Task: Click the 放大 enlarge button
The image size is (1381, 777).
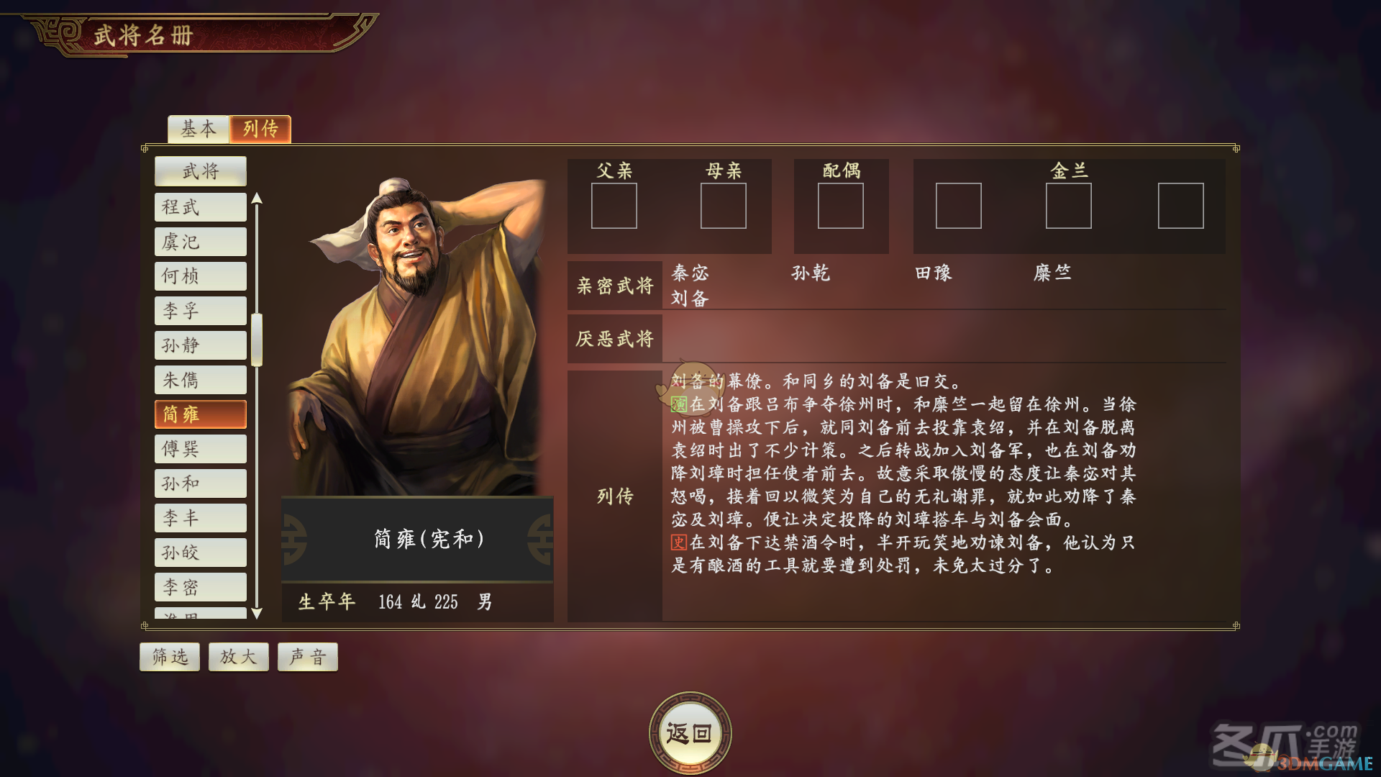Action: [239, 657]
